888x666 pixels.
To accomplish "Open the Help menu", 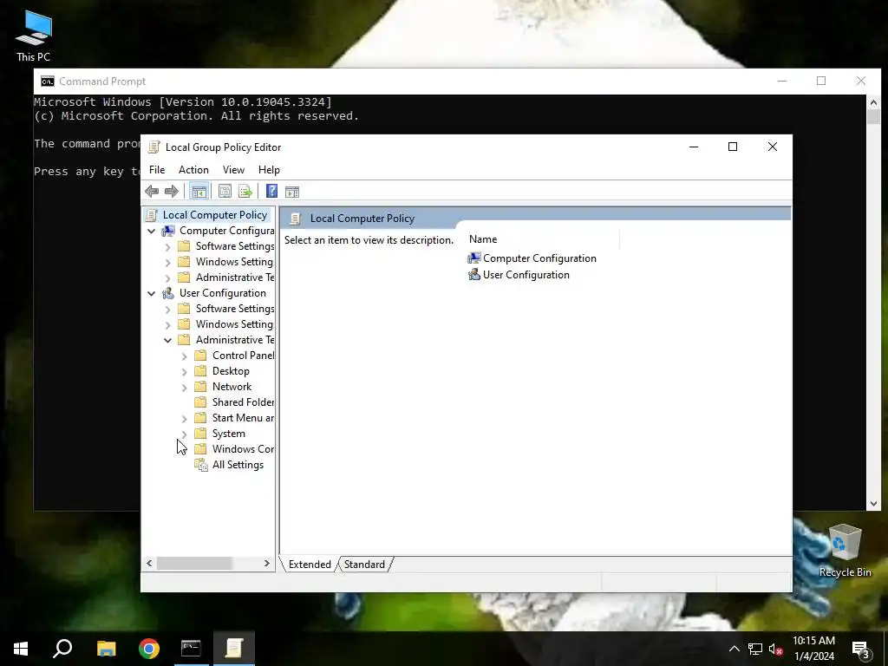I will click(x=269, y=170).
